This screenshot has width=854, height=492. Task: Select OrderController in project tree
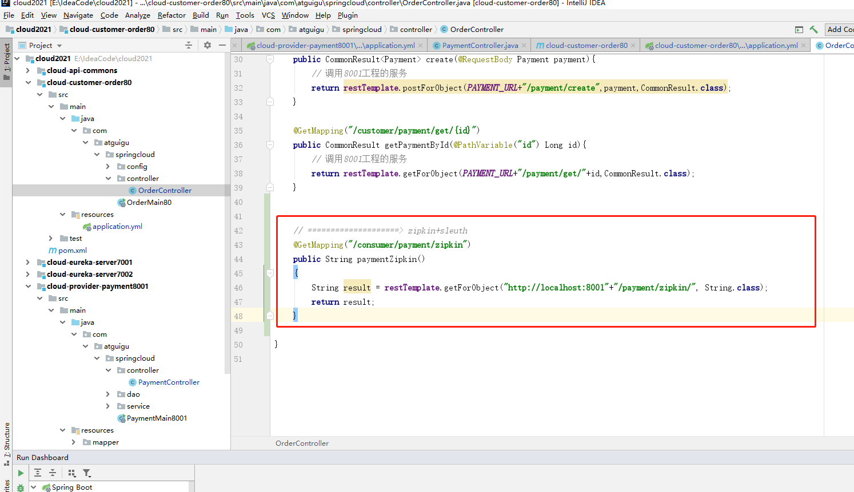tap(165, 191)
